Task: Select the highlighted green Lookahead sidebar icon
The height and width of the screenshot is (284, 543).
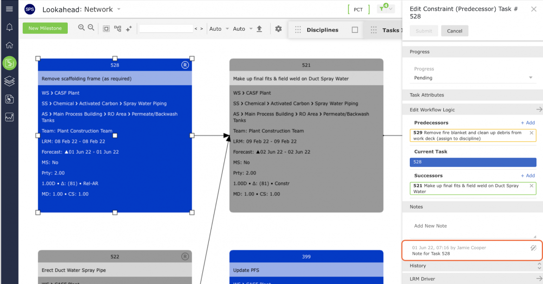Action: tap(9, 63)
